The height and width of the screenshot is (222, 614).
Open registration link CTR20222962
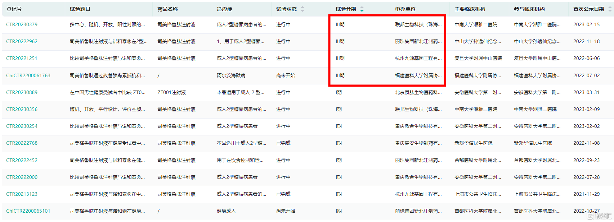tap(22, 41)
